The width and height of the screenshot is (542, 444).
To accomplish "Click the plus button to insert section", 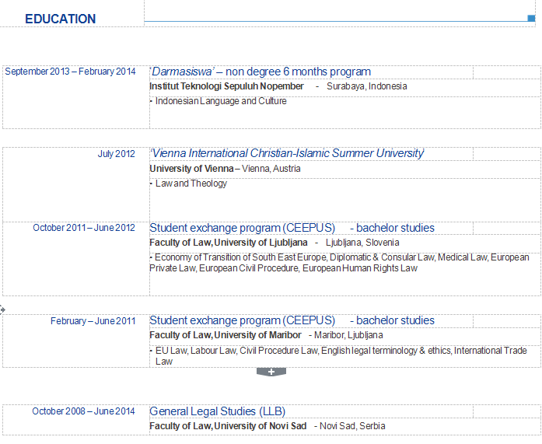I will [x=271, y=372].
